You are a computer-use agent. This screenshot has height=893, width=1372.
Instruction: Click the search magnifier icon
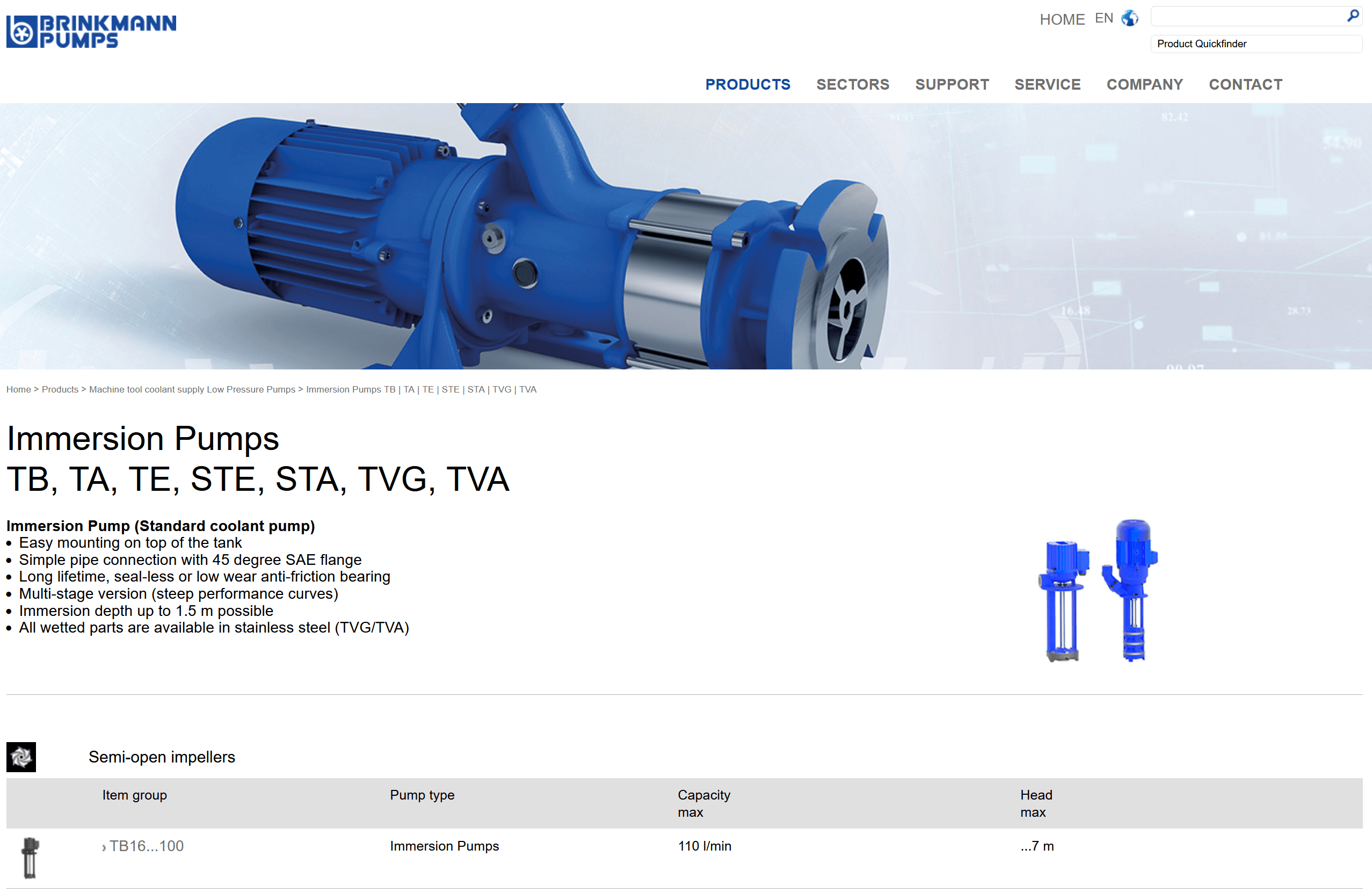(1352, 16)
